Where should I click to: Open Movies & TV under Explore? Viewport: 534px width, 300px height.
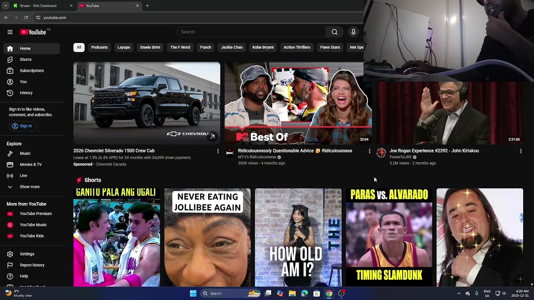tap(32, 165)
